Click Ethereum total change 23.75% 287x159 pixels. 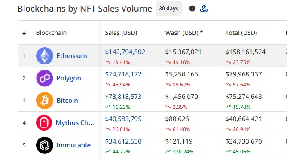(x=238, y=62)
